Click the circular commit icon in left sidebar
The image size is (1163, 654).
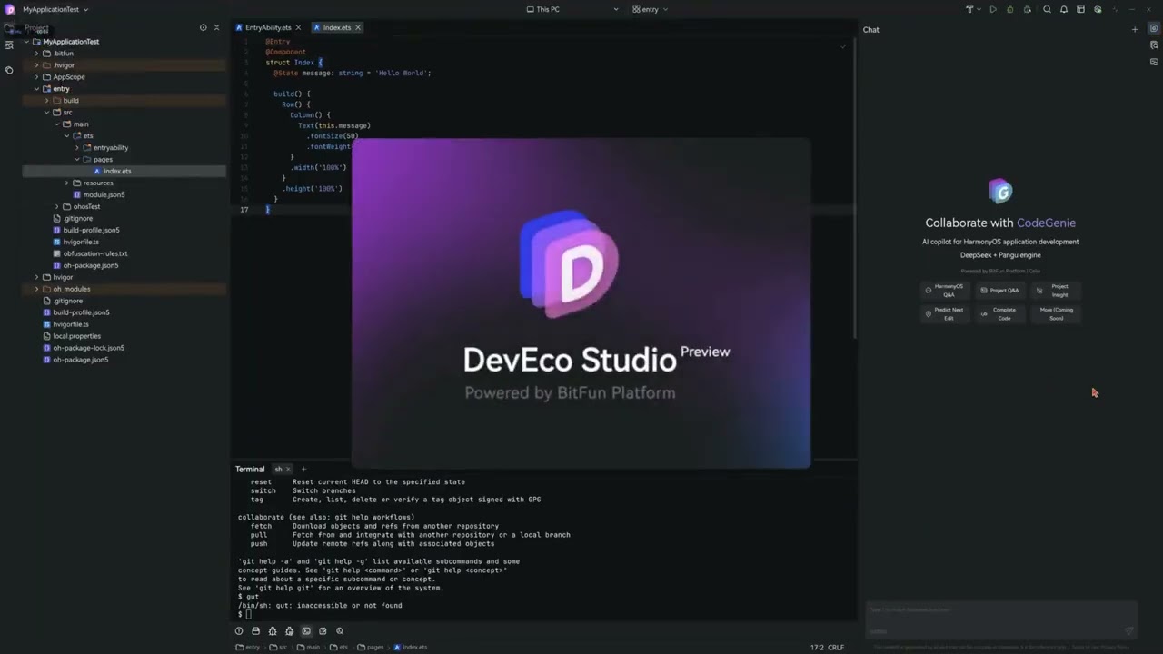tap(9, 70)
